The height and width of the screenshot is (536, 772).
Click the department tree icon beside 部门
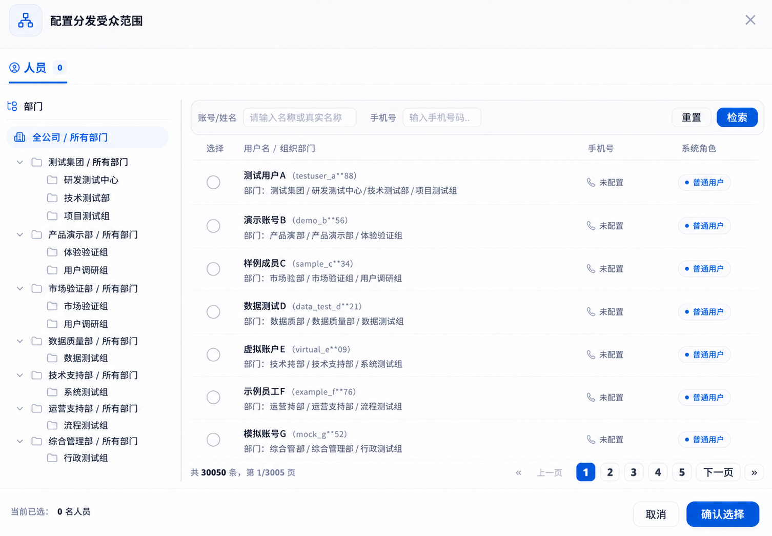pos(12,106)
